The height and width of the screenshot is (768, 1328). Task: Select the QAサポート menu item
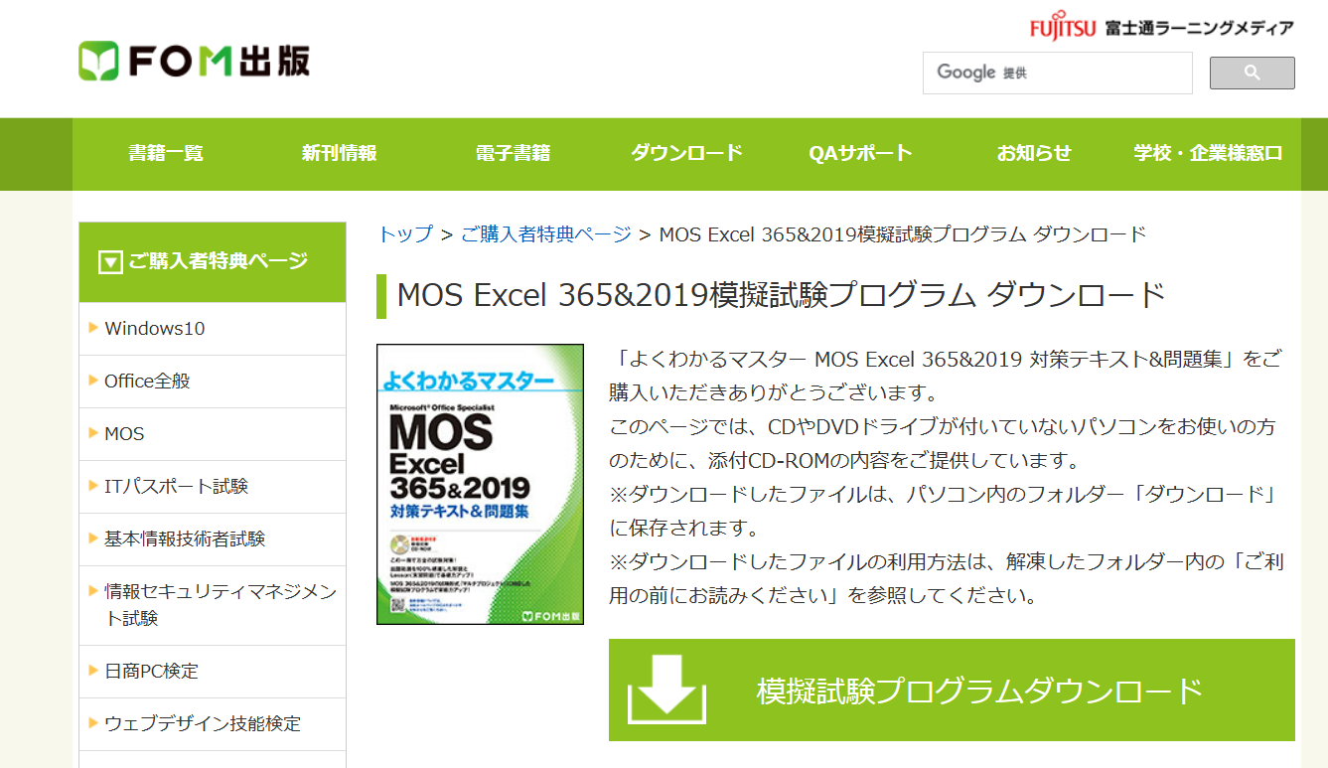pos(860,154)
